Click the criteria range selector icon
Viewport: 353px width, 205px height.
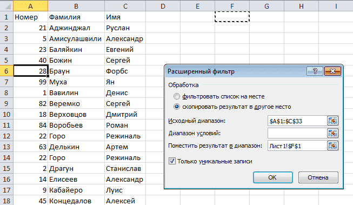332,134
